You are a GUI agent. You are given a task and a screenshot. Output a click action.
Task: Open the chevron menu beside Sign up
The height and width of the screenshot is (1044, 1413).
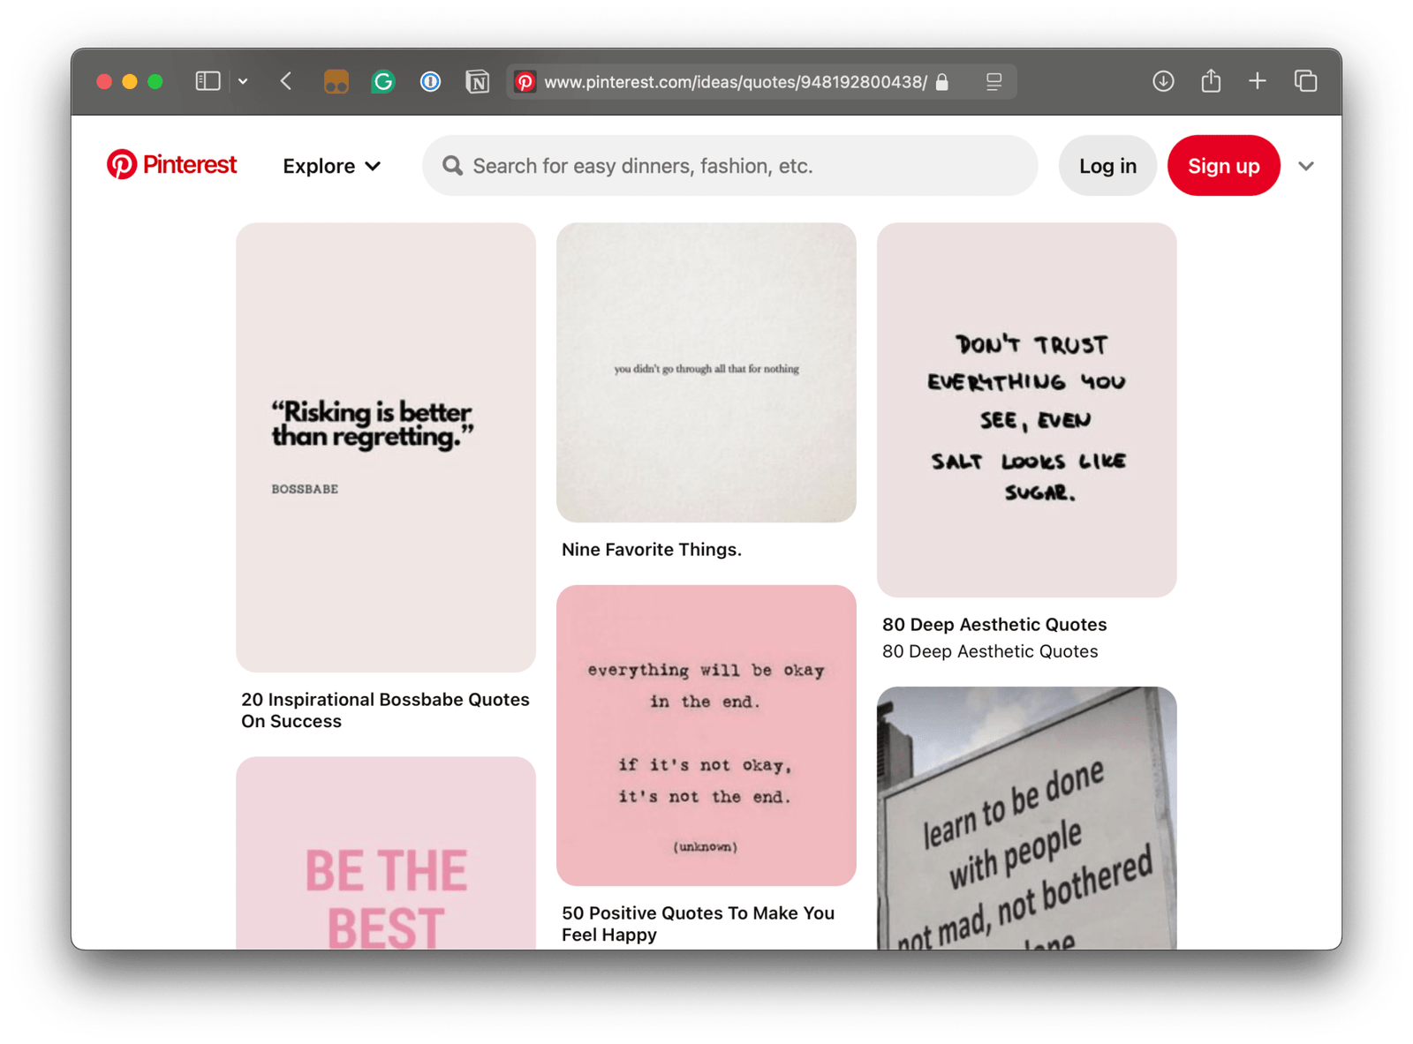[1306, 166]
